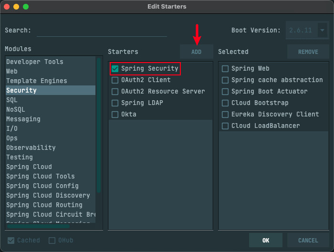Click the Modules list horizontal scrollbar
This screenshot has width=334, height=252.
[x=38, y=226]
